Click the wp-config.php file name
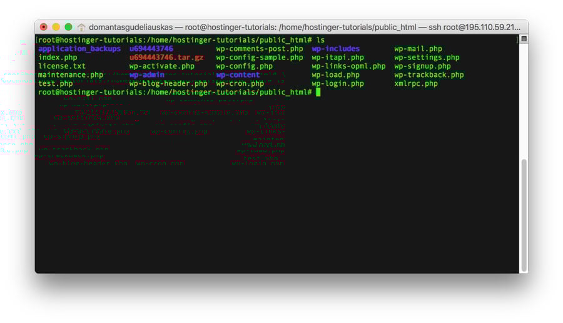The image size is (563, 323). click(x=244, y=66)
